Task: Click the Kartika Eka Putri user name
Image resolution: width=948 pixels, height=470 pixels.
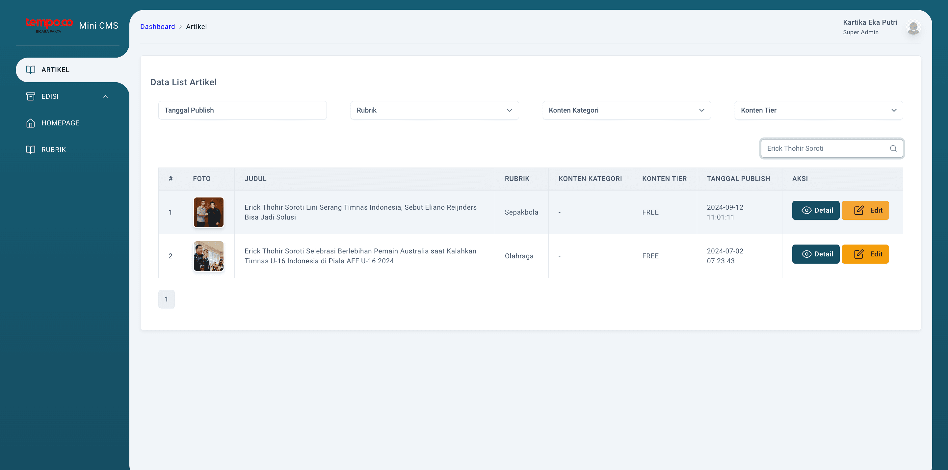Action: tap(870, 22)
